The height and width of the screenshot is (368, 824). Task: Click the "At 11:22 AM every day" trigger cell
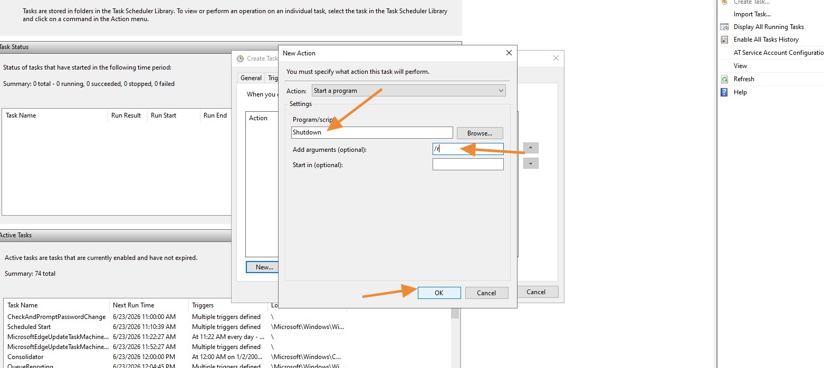coord(228,337)
